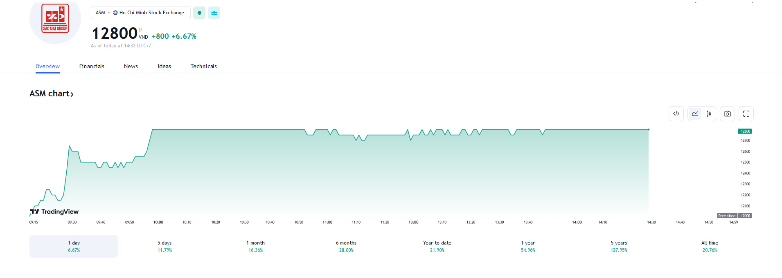
Task: Open the embed code icon button
Action: click(676, 114)
